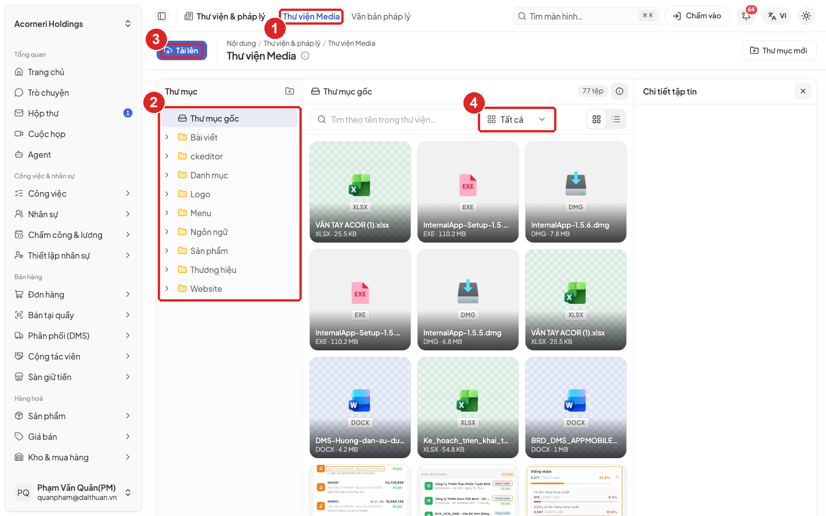Click the Tìm màn hình search box

point(586,16)
